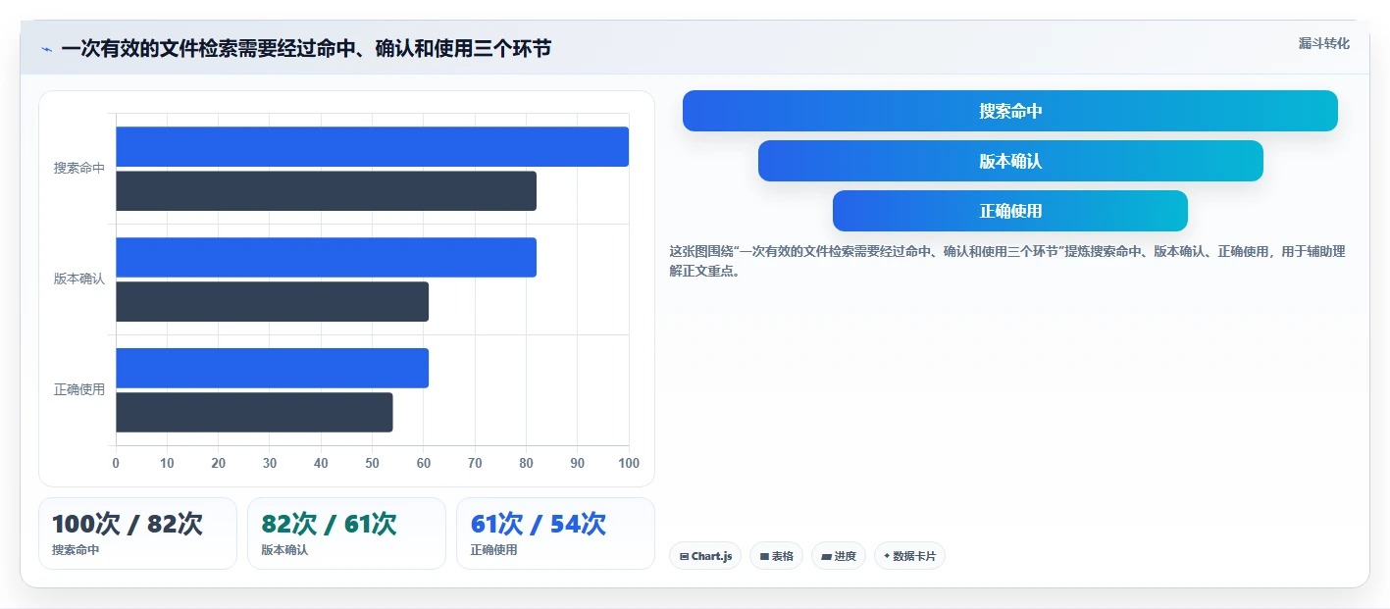Click the Chart.js tag chip
Screen dimensions: 1390x609
pyautogui.click(x=705, y=556)
